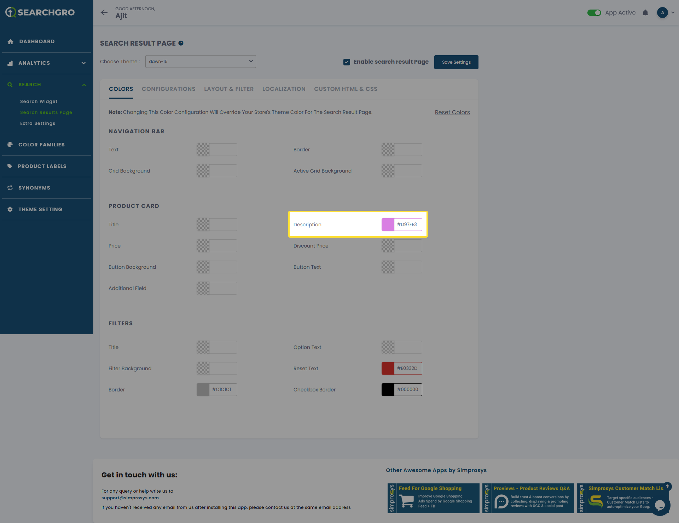Uncheck Enable search result Page checkbox
The image size is (679, 523).
pyautogui.click(x=347, y=62)
